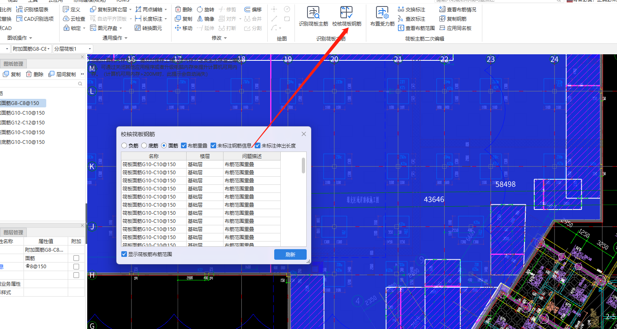Click the 删除 tool in 修改 group

pos(183,9)
